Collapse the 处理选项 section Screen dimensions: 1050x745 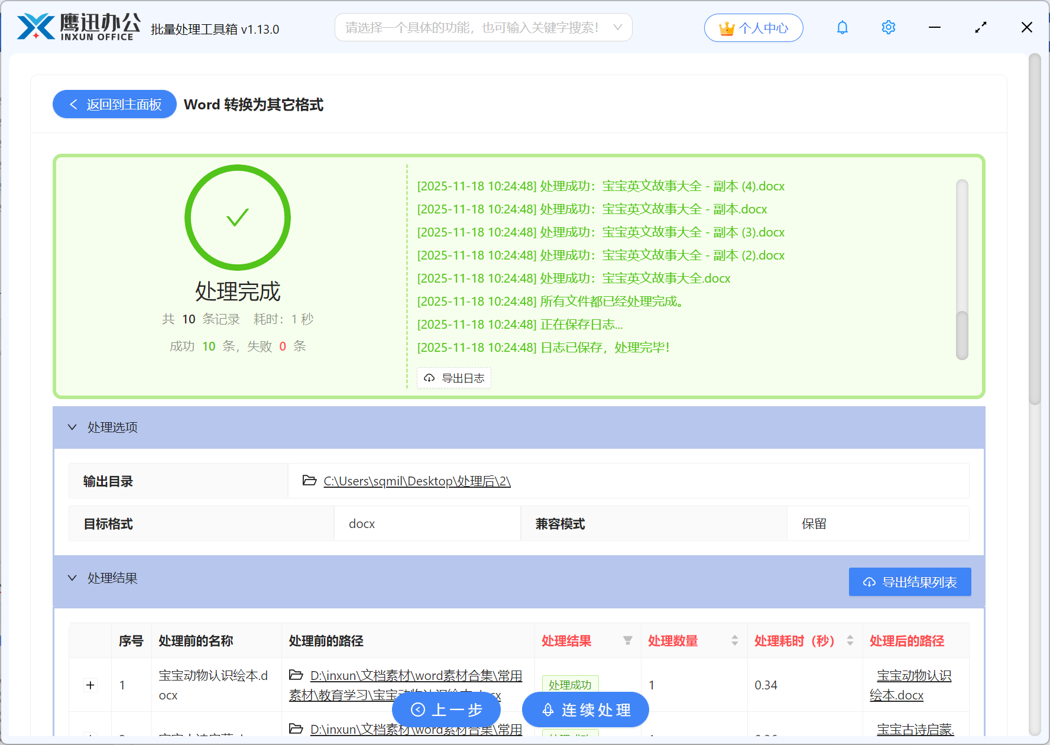[72, 427]
